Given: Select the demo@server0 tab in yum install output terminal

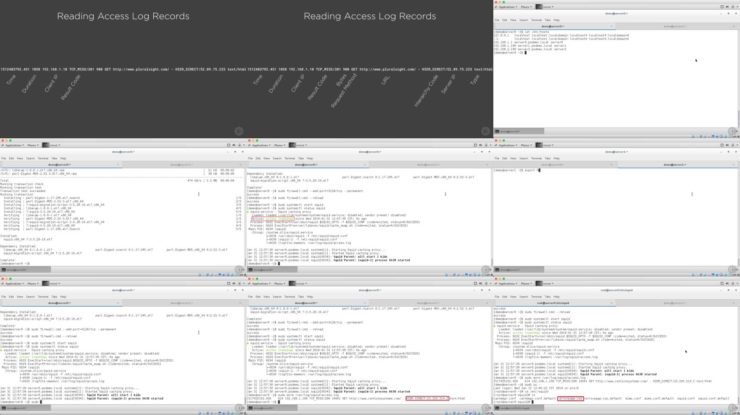Looking at the screenshot, I should [x=61, y=165].
